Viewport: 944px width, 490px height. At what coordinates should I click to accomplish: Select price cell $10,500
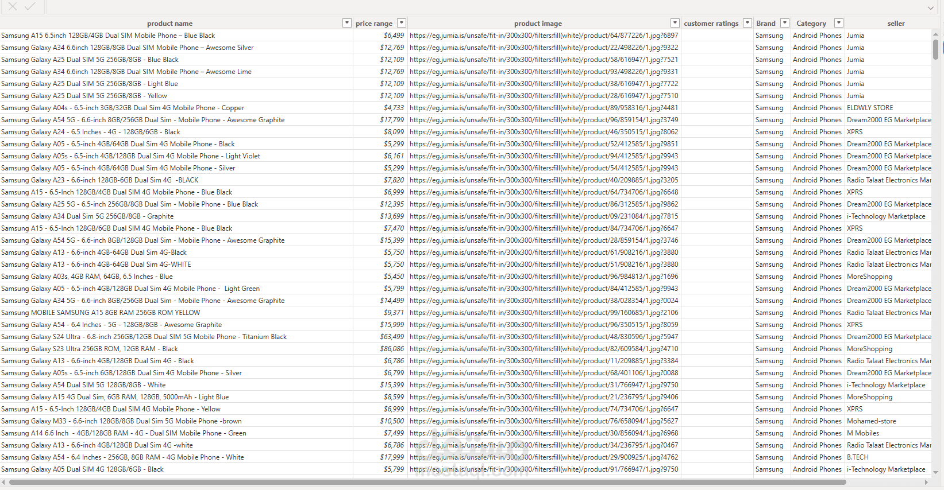coord(392,421)
